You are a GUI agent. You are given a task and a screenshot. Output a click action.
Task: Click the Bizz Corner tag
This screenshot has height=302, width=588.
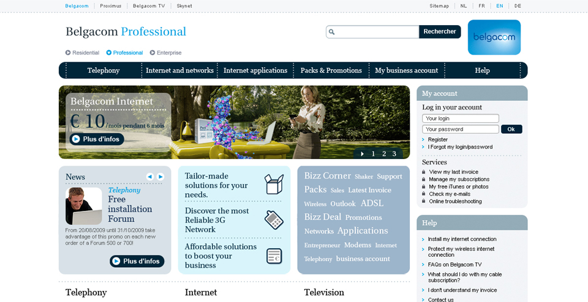pos(327,175)
